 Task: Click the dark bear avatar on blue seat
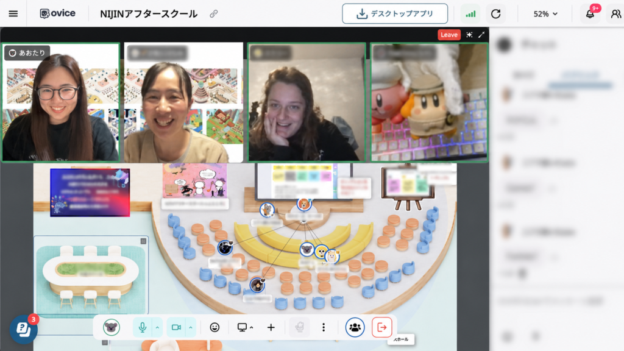point(257,285)
